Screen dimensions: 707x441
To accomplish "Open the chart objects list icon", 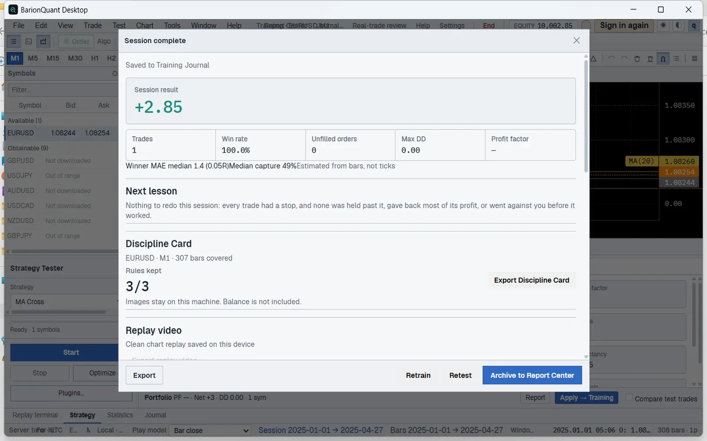I will point(676,59).
